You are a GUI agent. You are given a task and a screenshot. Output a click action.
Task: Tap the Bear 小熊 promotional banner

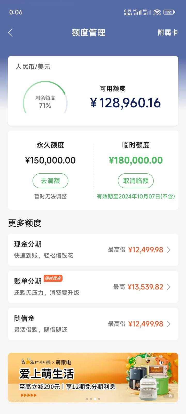(93, 377)
